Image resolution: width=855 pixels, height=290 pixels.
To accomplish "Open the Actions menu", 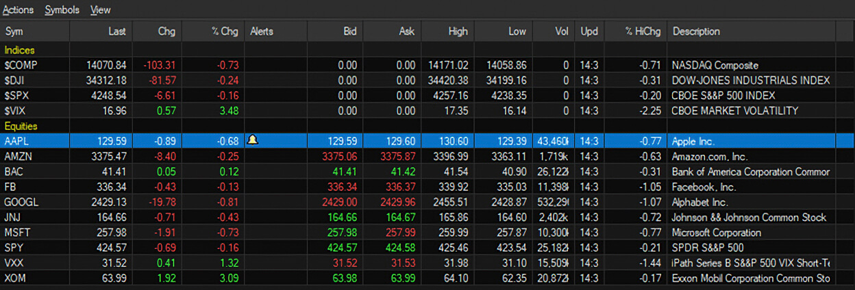I will (x=18, y=10).
